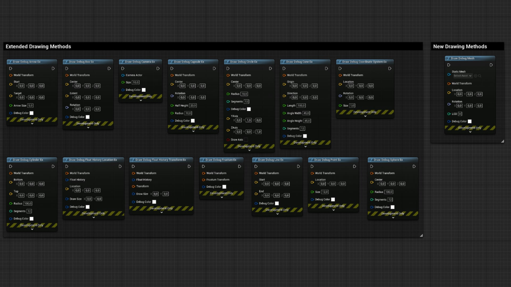Click the Radius input field on Draw Debug Cylinder Ex

[28, 203]
